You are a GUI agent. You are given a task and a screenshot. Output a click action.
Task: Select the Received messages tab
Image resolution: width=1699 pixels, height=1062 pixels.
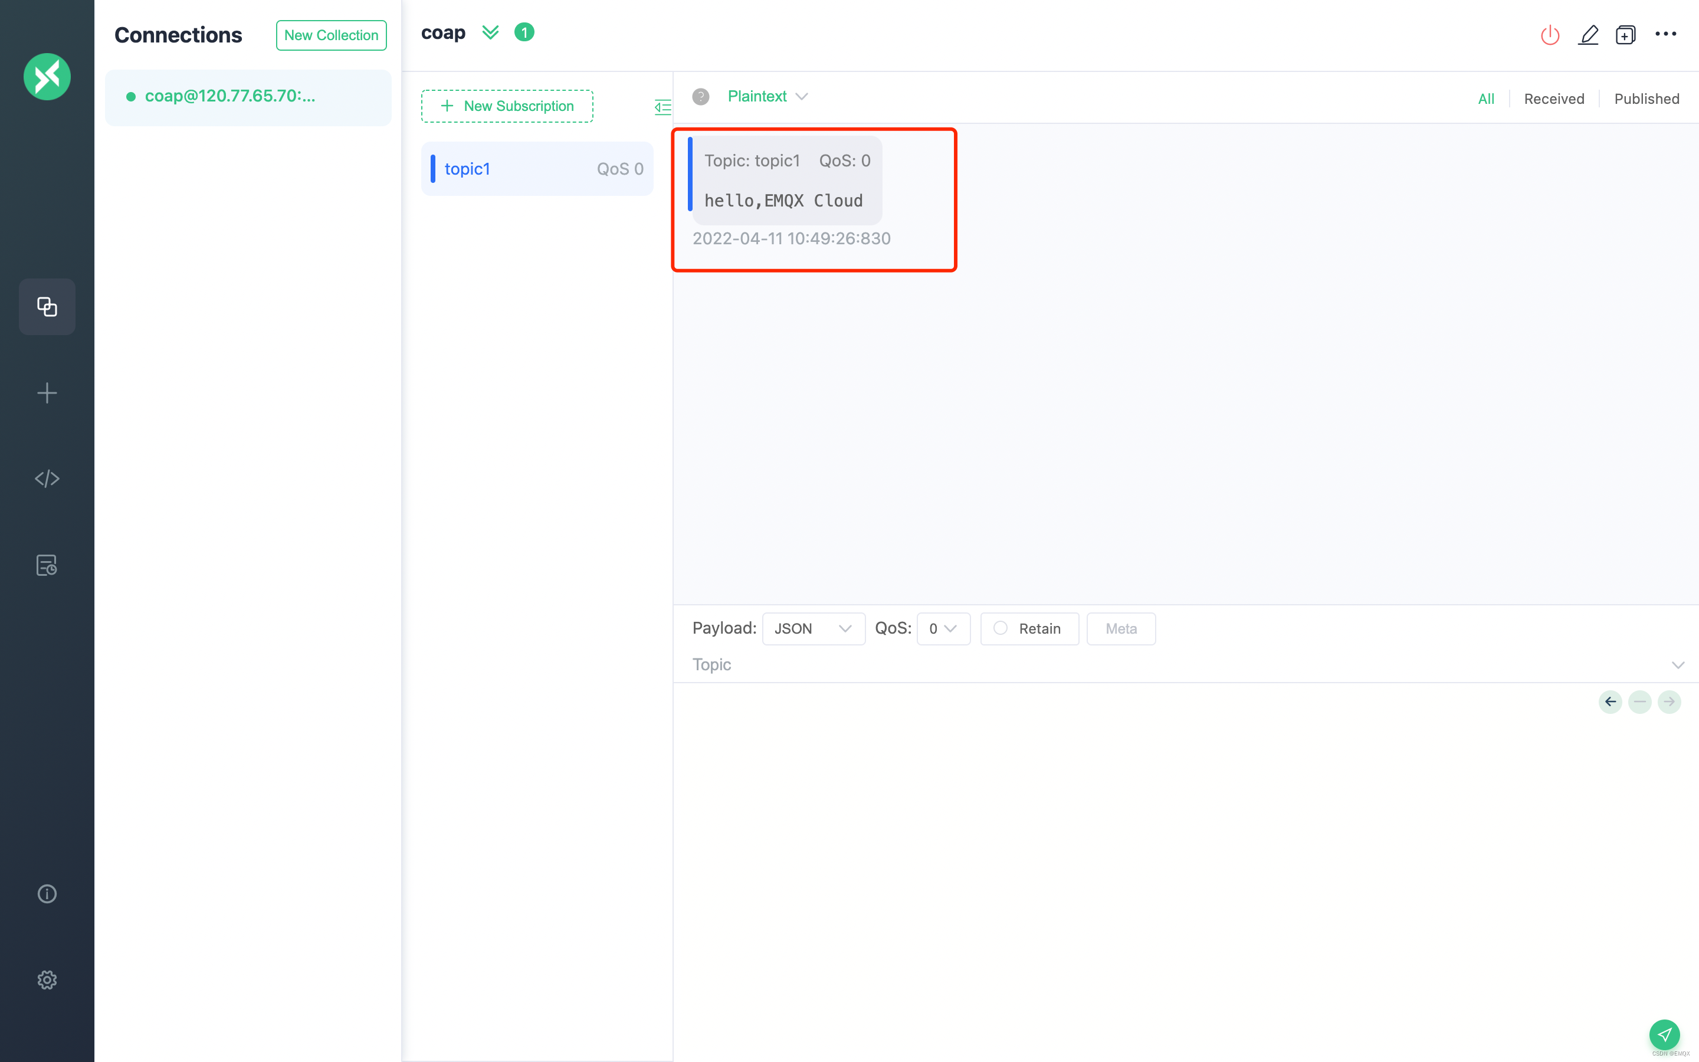1554,99
